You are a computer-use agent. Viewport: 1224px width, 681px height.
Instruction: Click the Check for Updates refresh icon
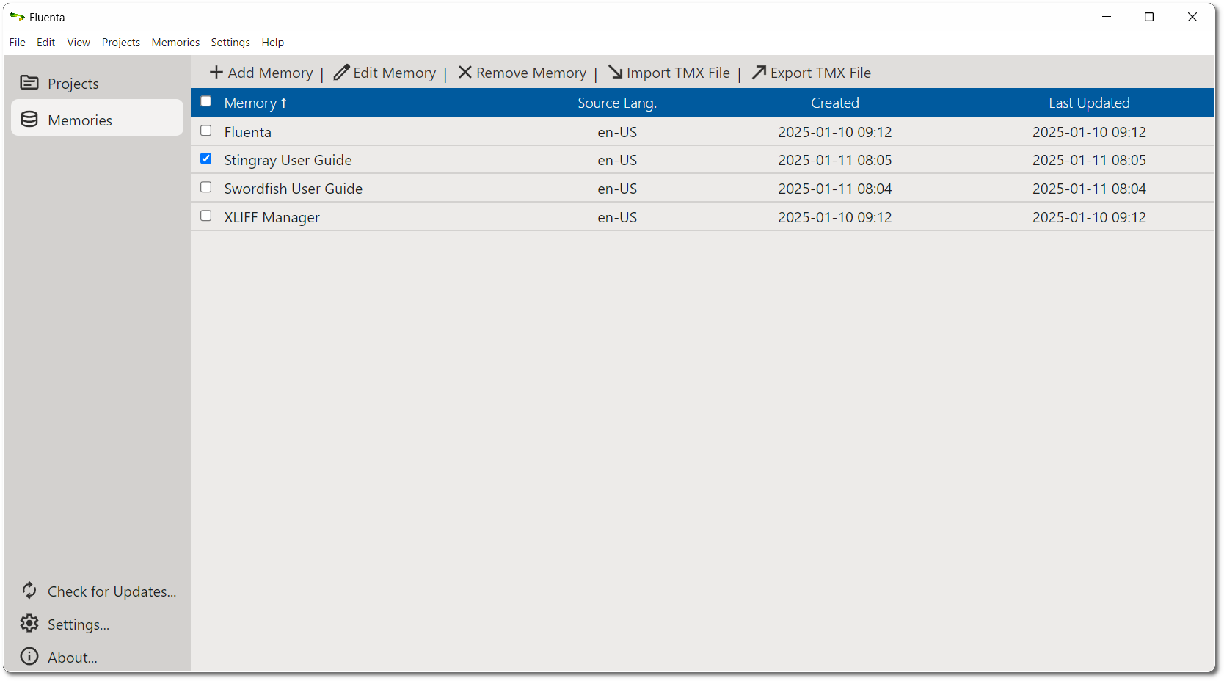[29, 590]
